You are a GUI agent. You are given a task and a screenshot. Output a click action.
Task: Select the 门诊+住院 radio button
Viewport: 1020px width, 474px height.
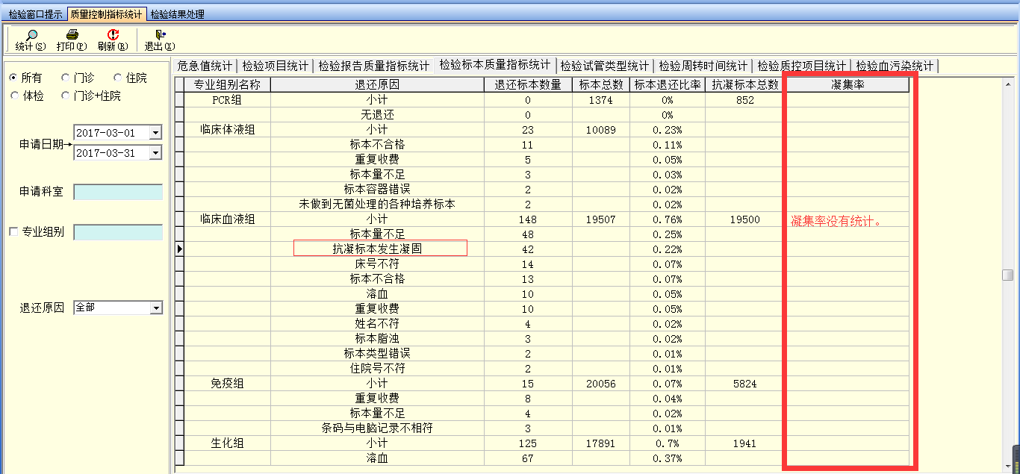tap(66, 96)
